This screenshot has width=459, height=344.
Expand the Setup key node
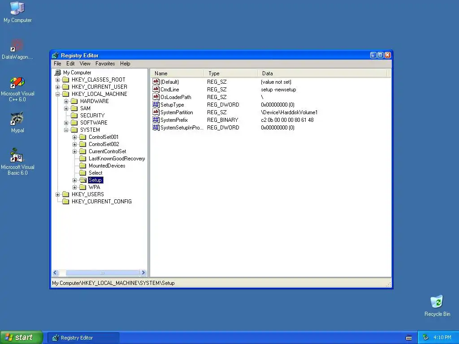pyautogui.click(x=75, y=180)
